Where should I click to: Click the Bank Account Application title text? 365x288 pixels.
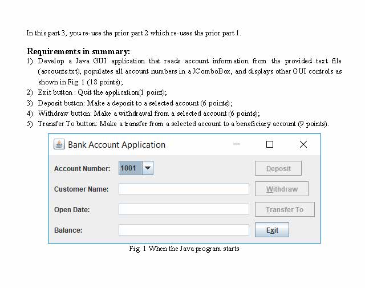[116, 145]
